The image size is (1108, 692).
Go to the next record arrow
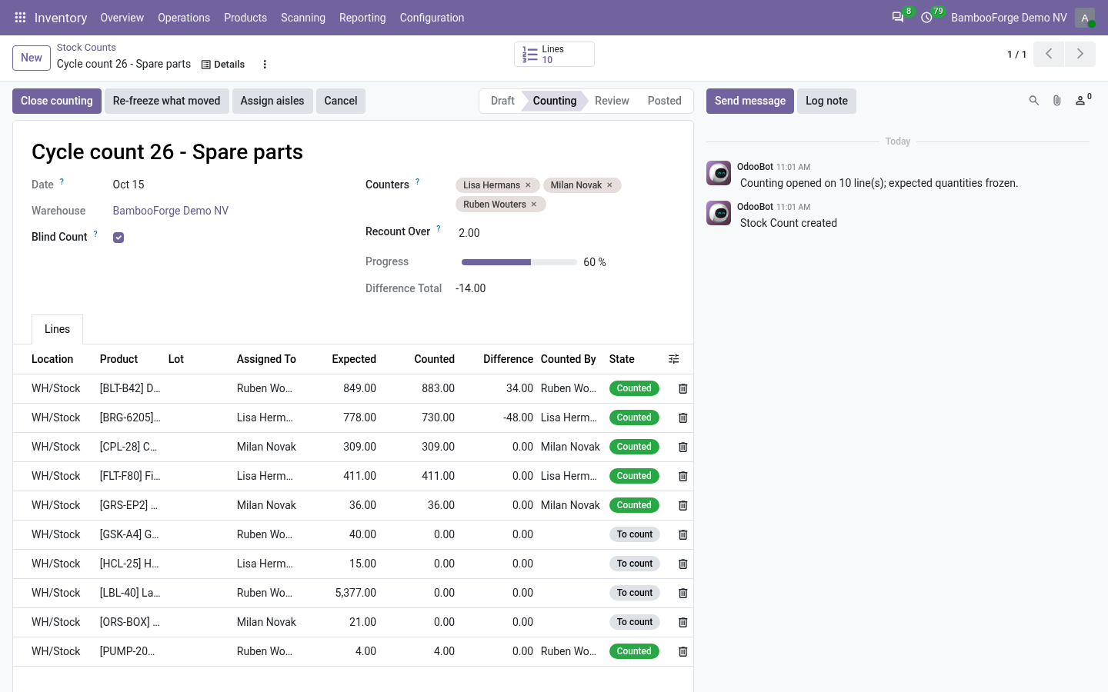(1080, 54)
